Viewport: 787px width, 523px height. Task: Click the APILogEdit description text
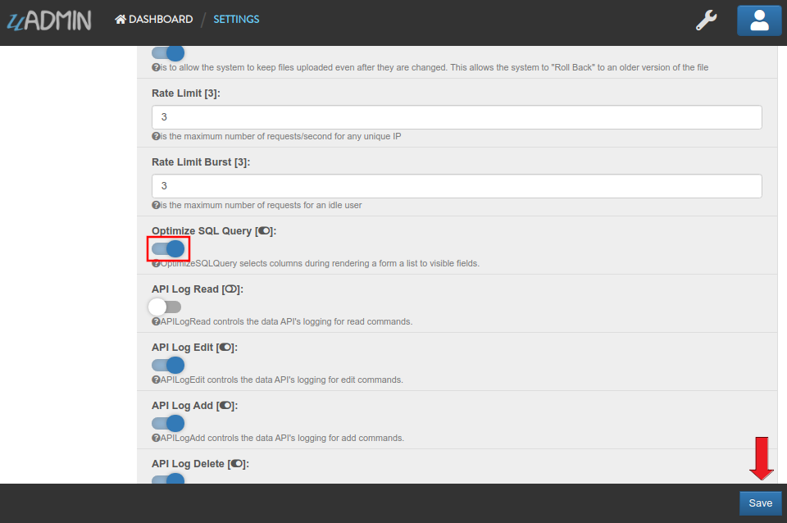click(x=281, y=380)
